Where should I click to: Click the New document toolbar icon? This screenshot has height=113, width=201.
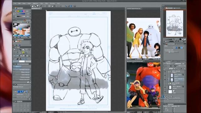33,6
